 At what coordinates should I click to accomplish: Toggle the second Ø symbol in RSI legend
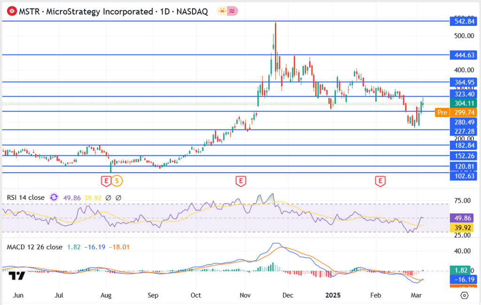(118, 198)
